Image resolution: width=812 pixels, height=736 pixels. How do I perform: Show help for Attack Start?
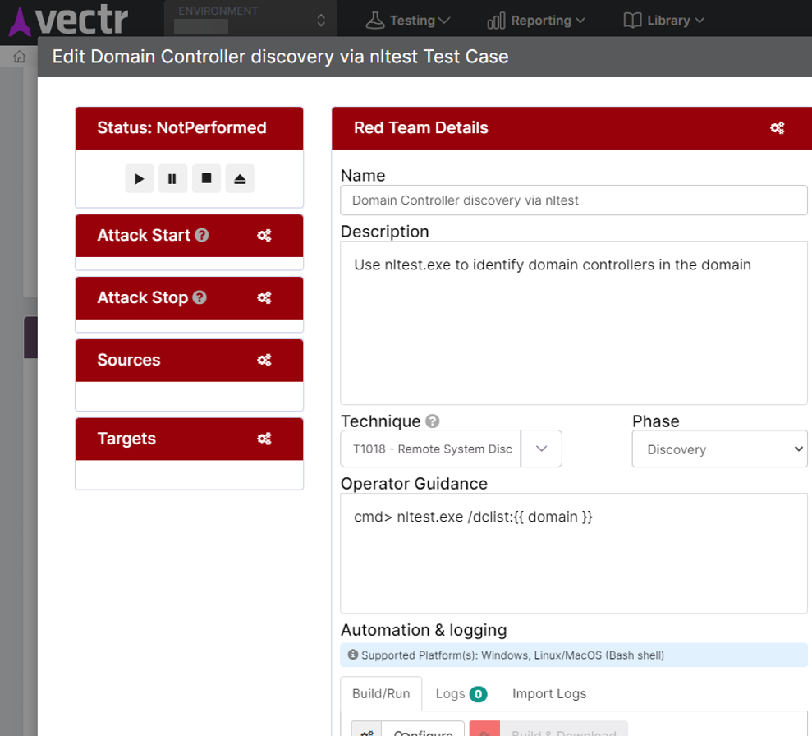pos(202,235)
